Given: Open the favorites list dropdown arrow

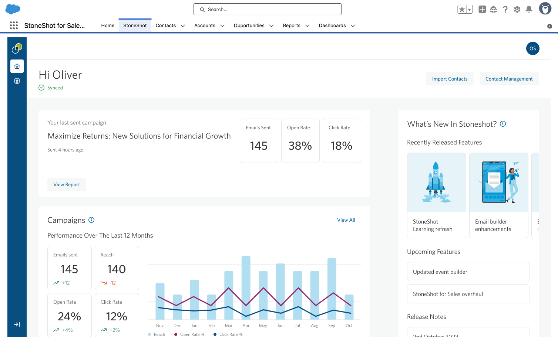Looking at the screenshot, I should pos(470,10).
